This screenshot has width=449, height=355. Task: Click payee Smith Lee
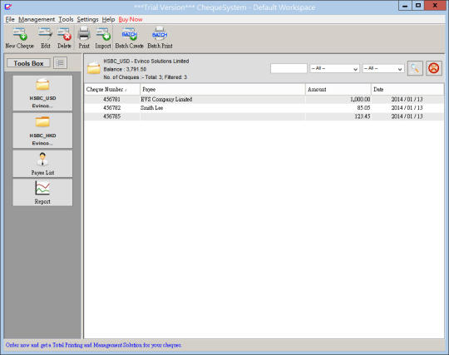[x=152, y=108]
